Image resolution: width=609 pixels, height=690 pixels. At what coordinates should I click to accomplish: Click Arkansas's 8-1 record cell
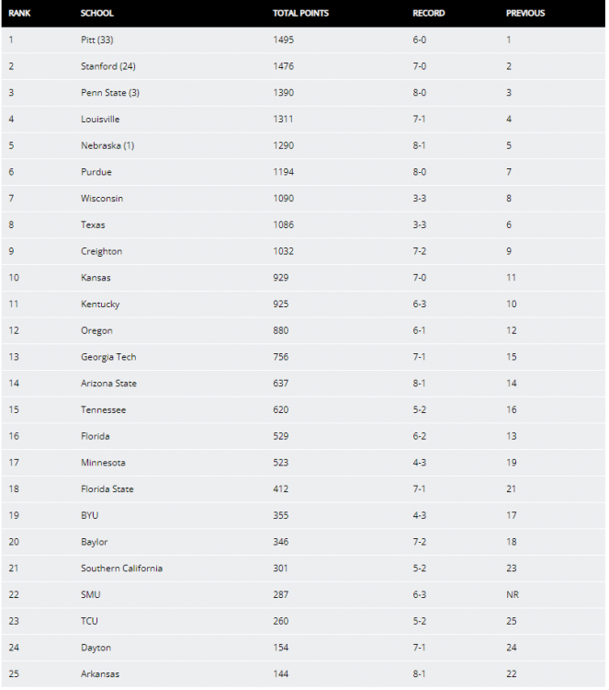[421, 674]
